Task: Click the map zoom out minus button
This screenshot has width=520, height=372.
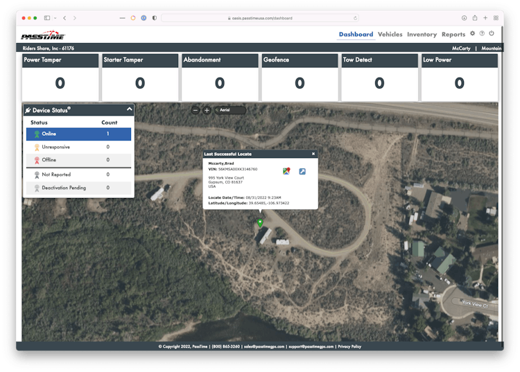Action: click(196, 110)
